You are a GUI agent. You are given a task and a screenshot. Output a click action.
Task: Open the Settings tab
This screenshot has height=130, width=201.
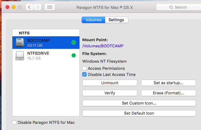pos(116,20)
